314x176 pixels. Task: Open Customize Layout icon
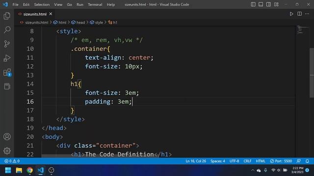[276, 4]
